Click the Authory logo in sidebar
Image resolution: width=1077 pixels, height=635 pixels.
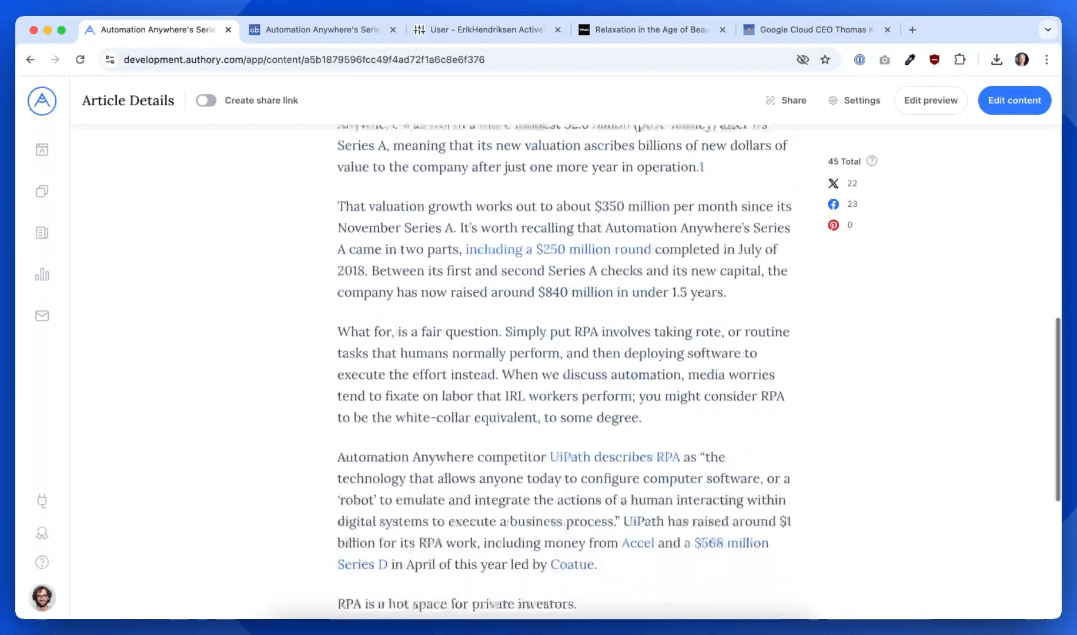tap(42, 101)
